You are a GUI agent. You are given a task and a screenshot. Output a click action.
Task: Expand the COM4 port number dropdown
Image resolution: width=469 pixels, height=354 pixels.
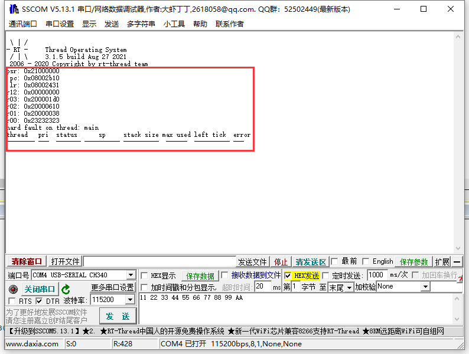coord(131,276)
